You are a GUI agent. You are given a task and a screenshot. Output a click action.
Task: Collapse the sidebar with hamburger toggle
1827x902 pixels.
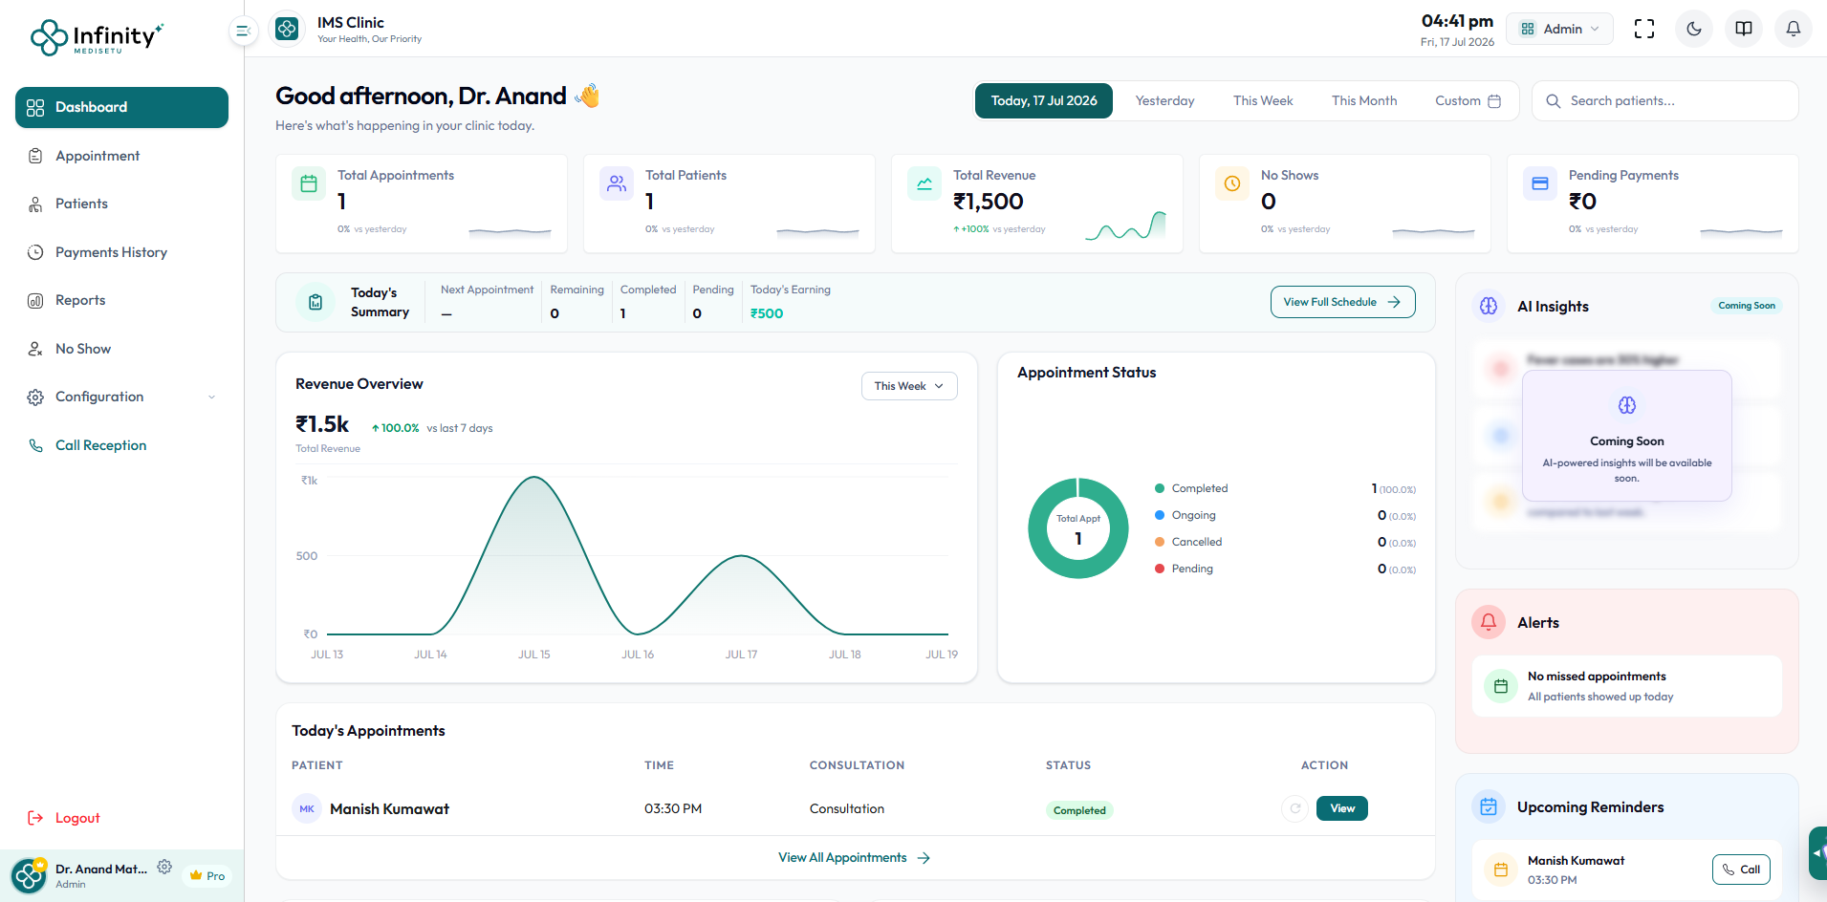[x=243, y=31]
